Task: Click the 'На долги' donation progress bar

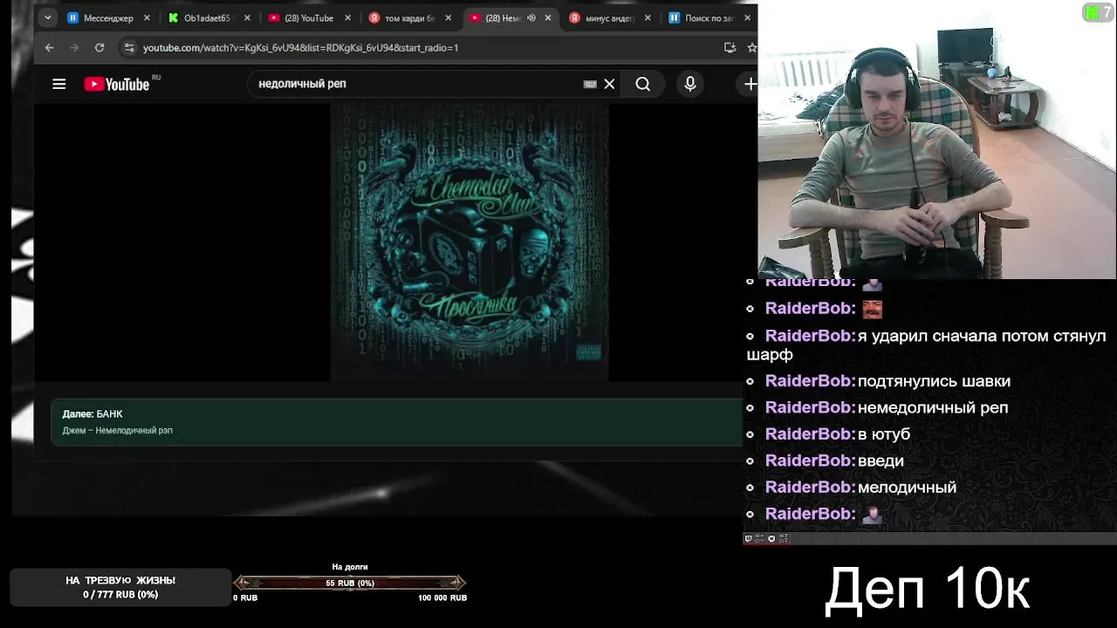Action: tap(350, 583)
